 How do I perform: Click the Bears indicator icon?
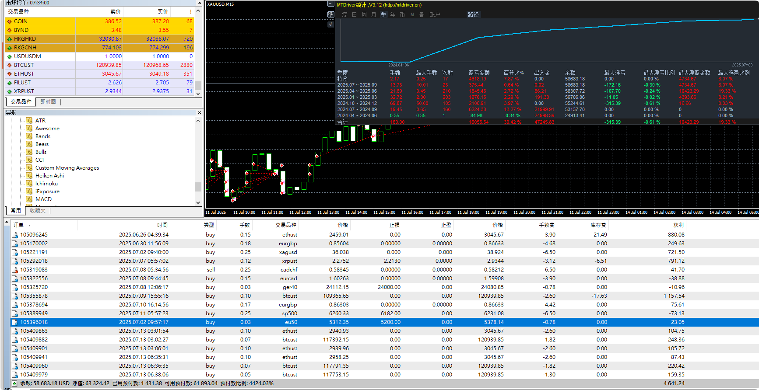point(29,144)
